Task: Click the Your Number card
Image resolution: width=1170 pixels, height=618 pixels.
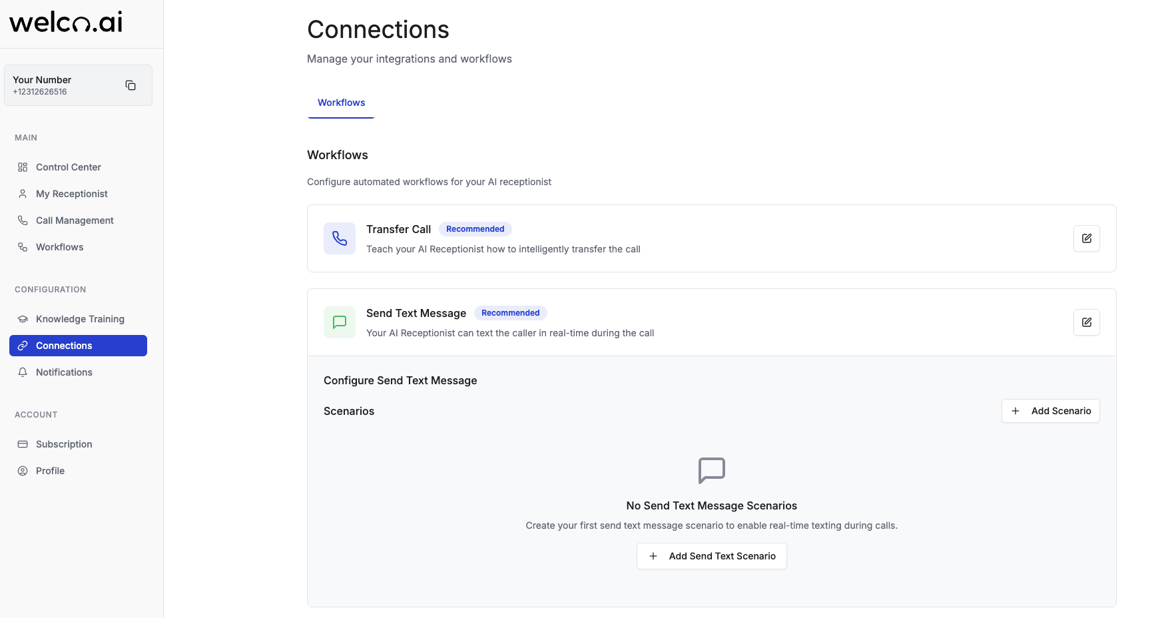Action: click(78, 85)
